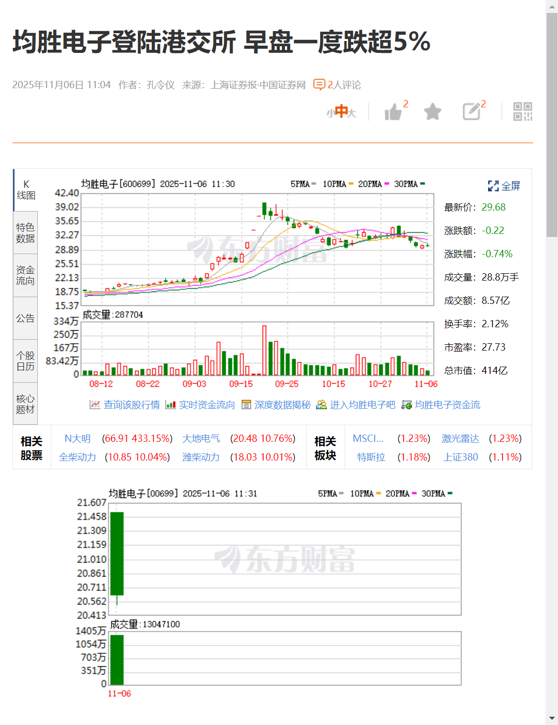Viewport: 558px width, 725px height.
Task: Click change percent value -0.74%
Action: tap(497, 254)
